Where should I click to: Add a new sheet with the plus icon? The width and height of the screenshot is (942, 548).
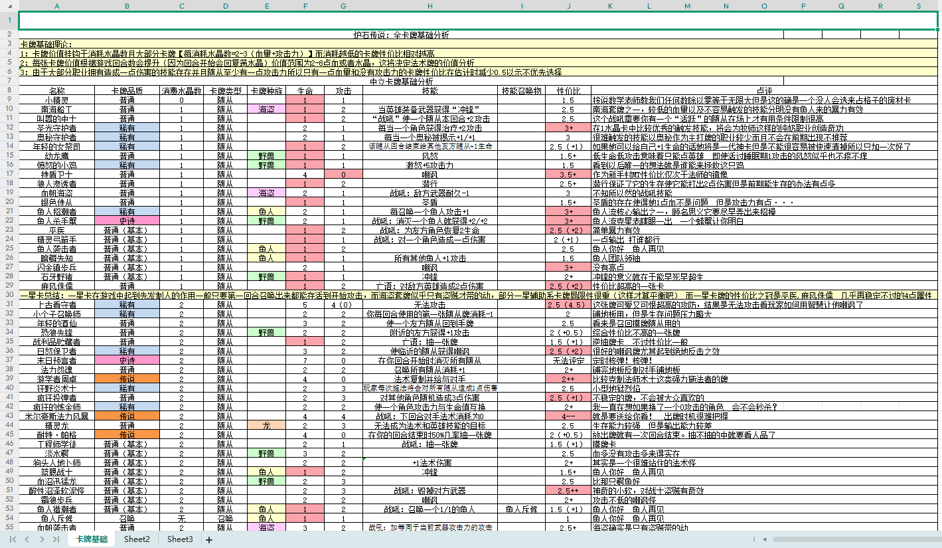[x=209, y=540]
